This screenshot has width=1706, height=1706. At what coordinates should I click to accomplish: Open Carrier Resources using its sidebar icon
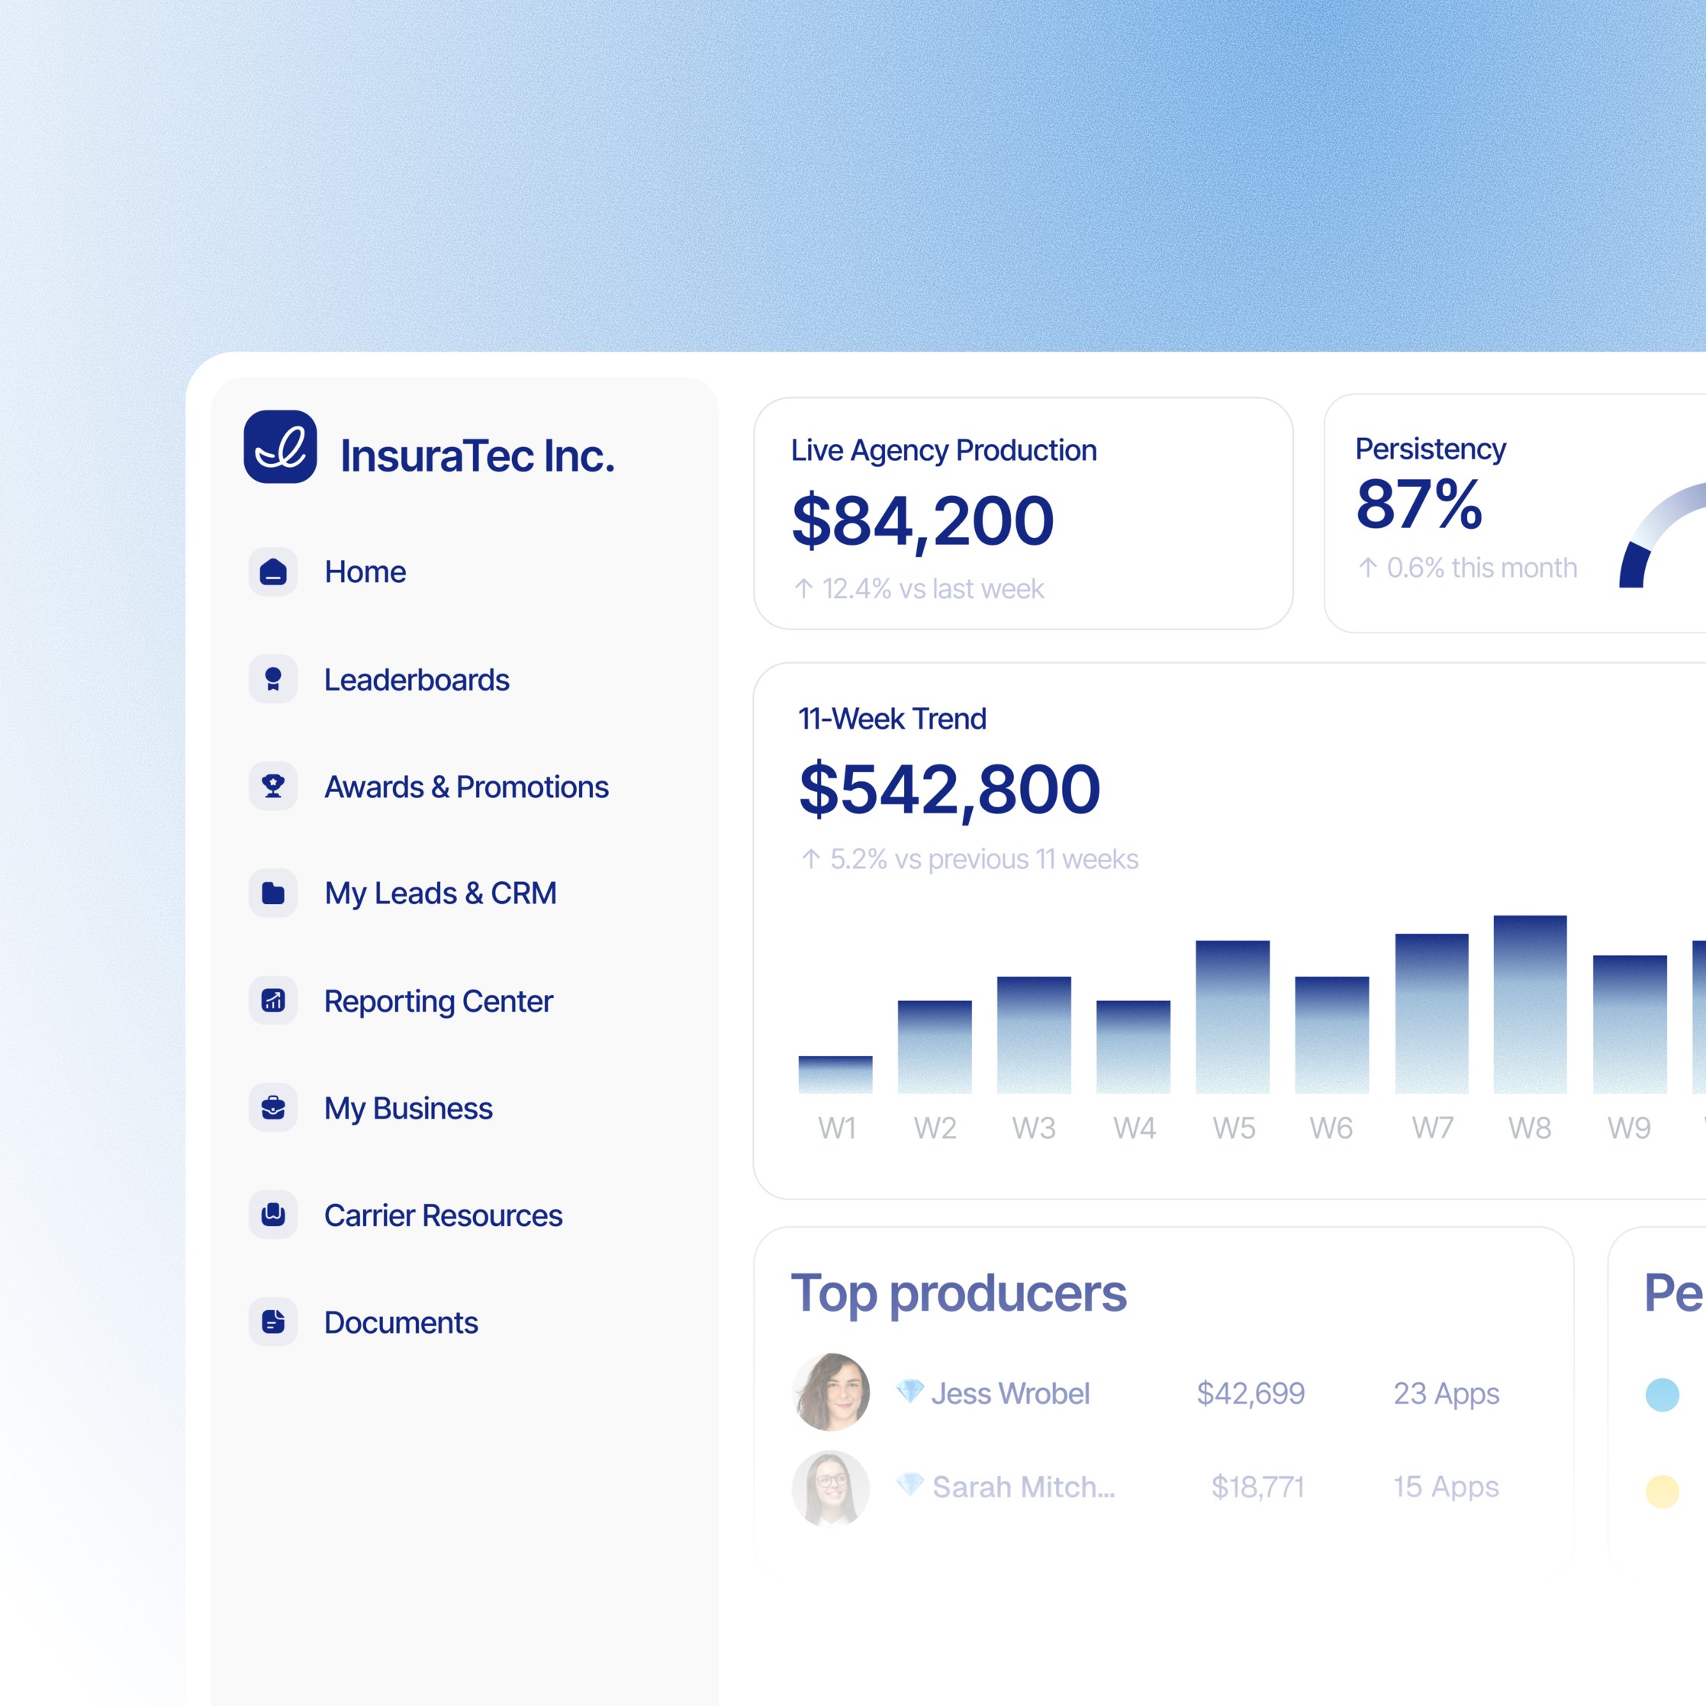tap(274, 1216)
